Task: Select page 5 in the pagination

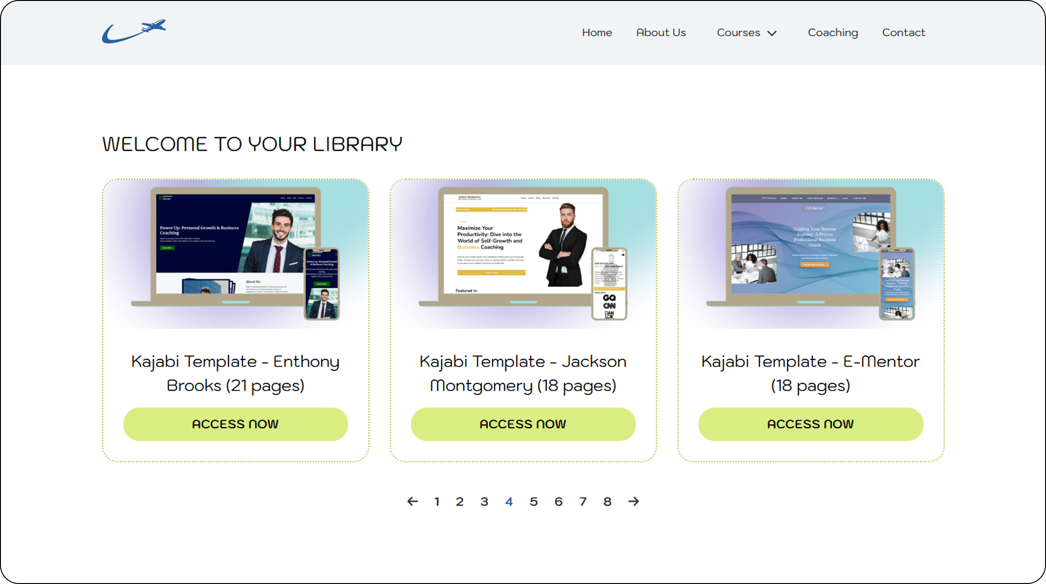Action: 533,502
